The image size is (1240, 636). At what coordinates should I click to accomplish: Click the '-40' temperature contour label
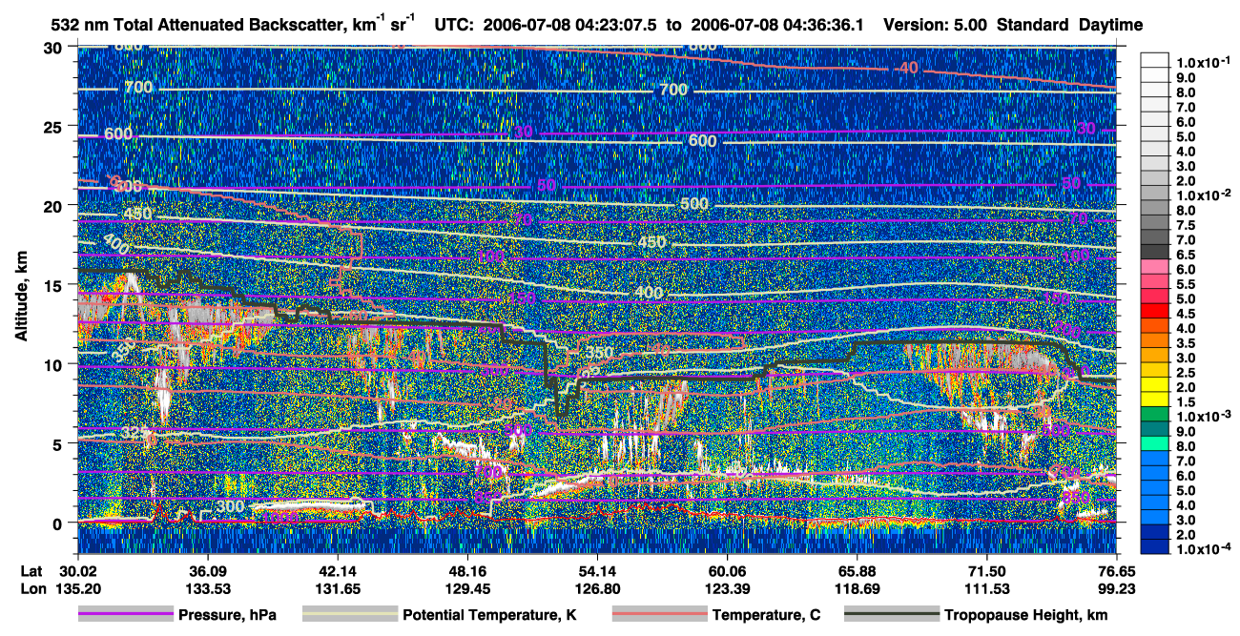(x=906, y=68)
